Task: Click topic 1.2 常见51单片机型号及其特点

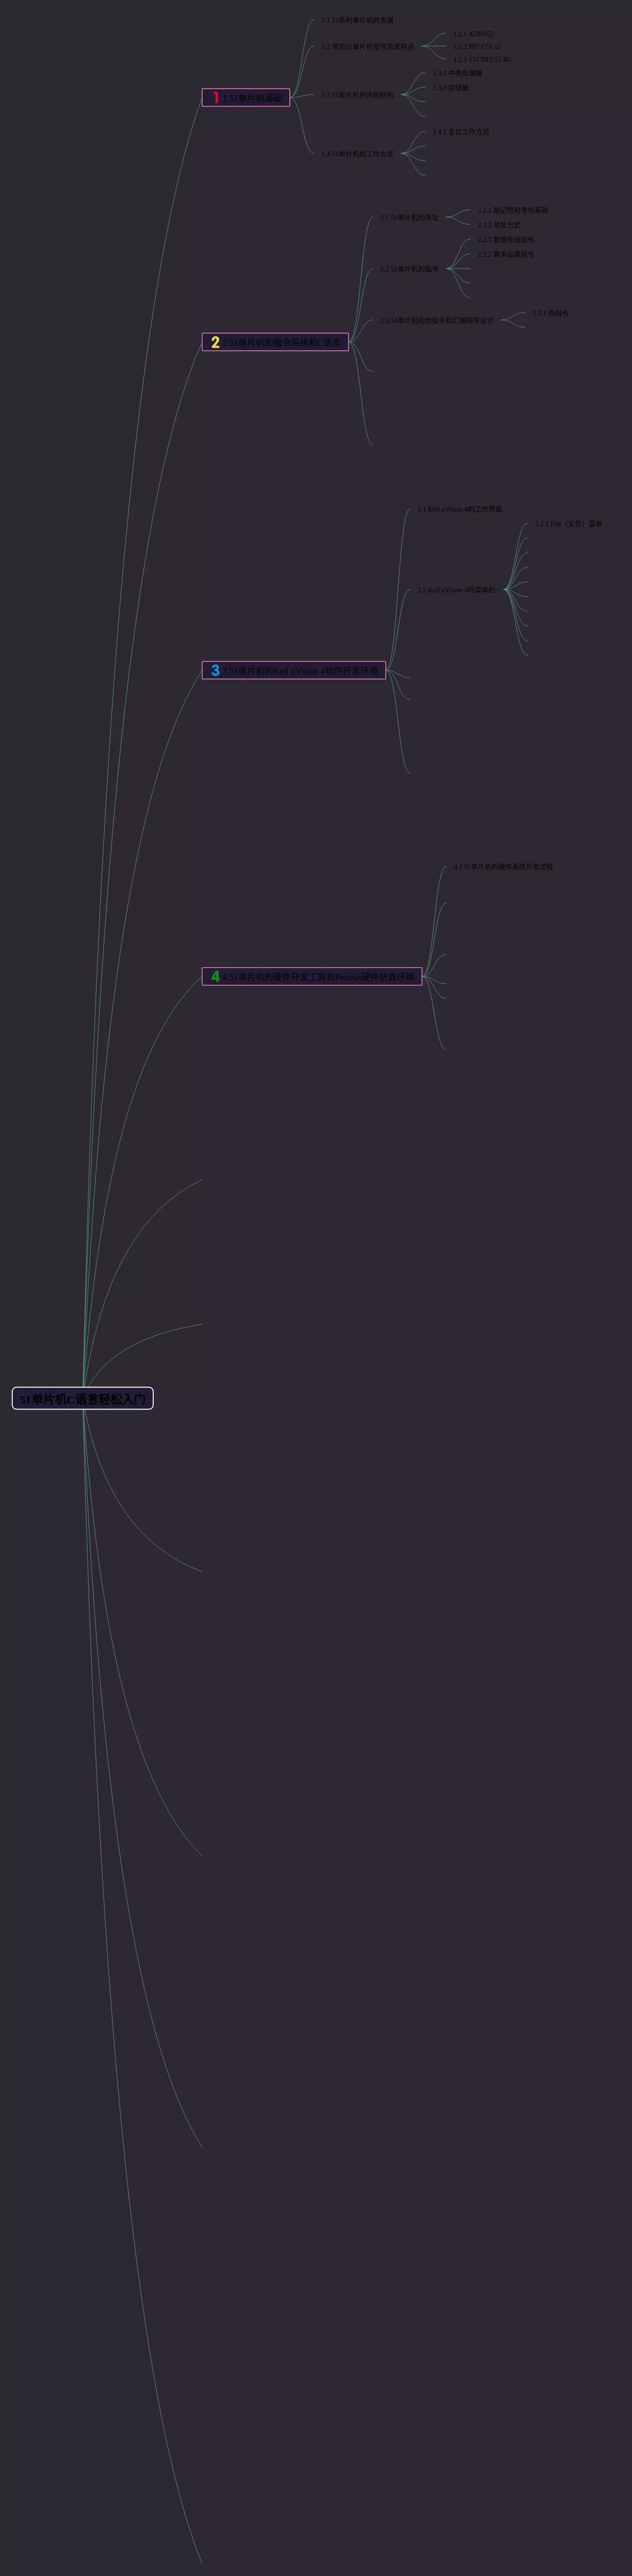Action: [x=367, y=46]
